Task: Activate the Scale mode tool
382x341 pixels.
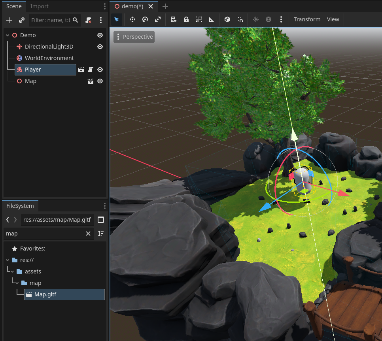Action: pos(158,19)
